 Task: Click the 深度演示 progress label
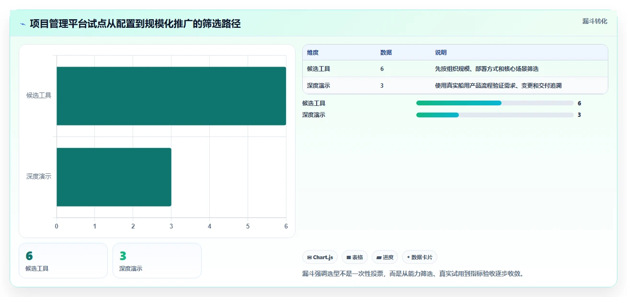(x=314, y=115)
